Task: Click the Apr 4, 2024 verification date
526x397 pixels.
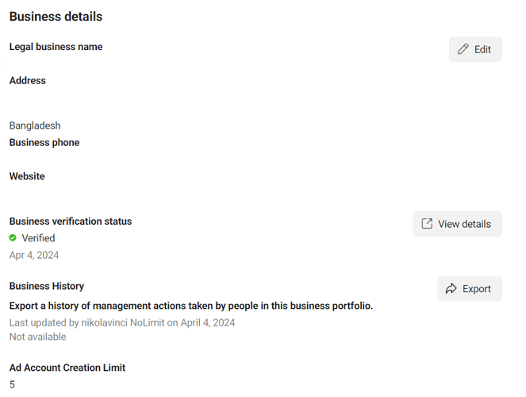Action: tap(34, 255)
